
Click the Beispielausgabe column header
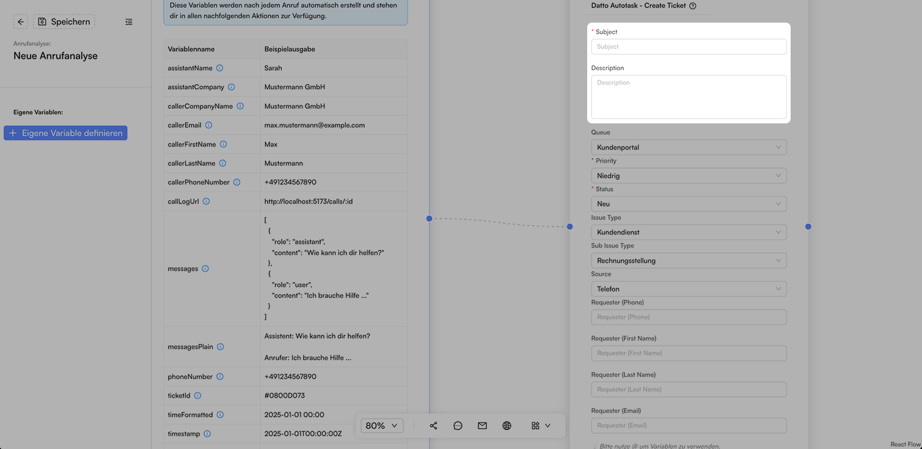[290, 49]
